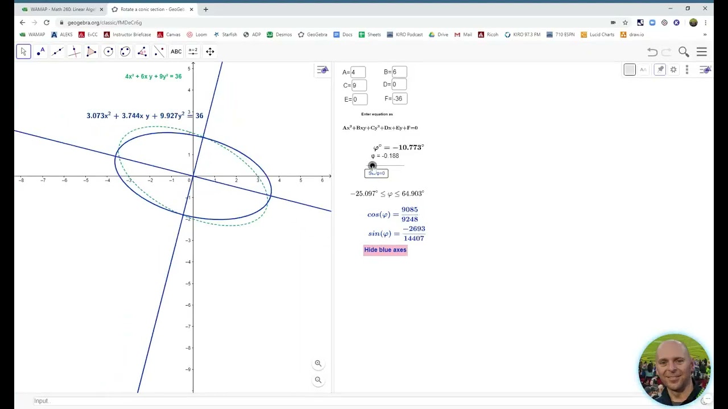Open the Chrome profile avatar

[x=693, y=23]
